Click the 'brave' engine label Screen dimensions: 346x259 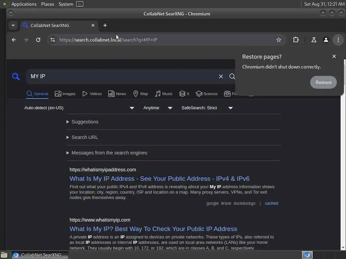pos(226,203)
